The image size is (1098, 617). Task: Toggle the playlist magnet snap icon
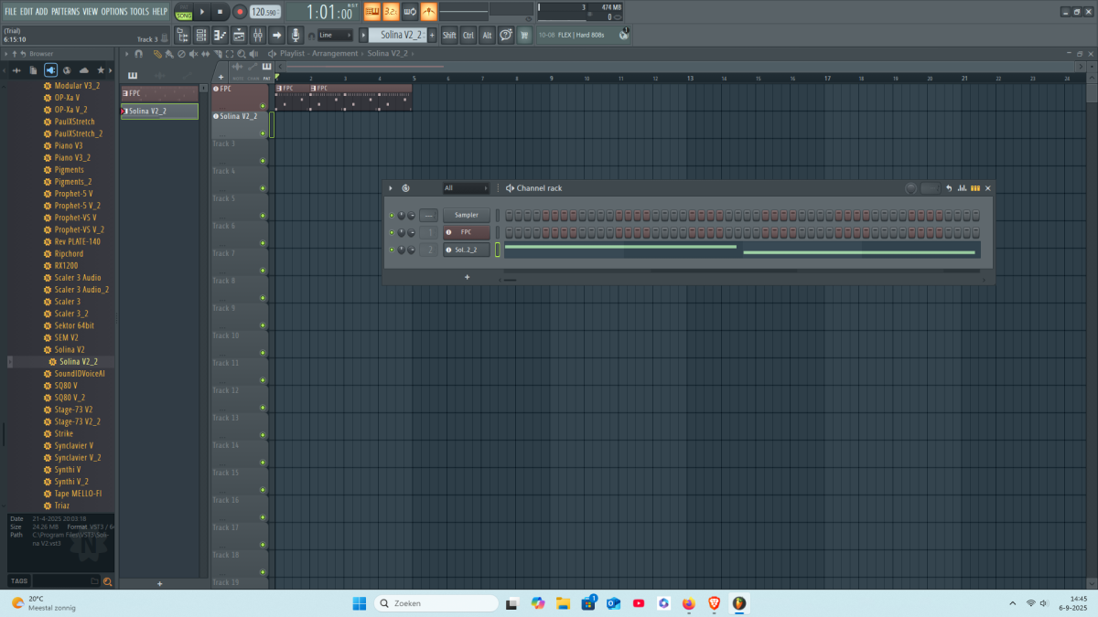click(138, 54)
